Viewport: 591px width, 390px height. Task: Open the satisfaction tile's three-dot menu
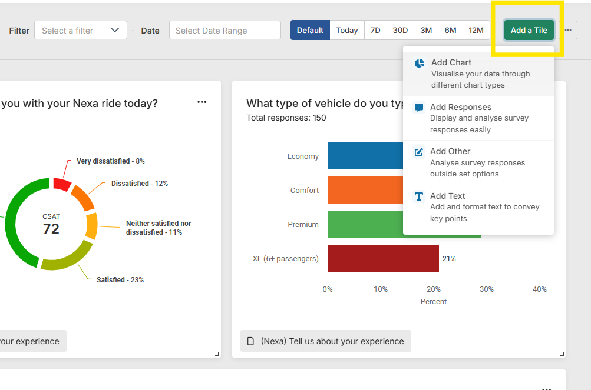point(202,102)
